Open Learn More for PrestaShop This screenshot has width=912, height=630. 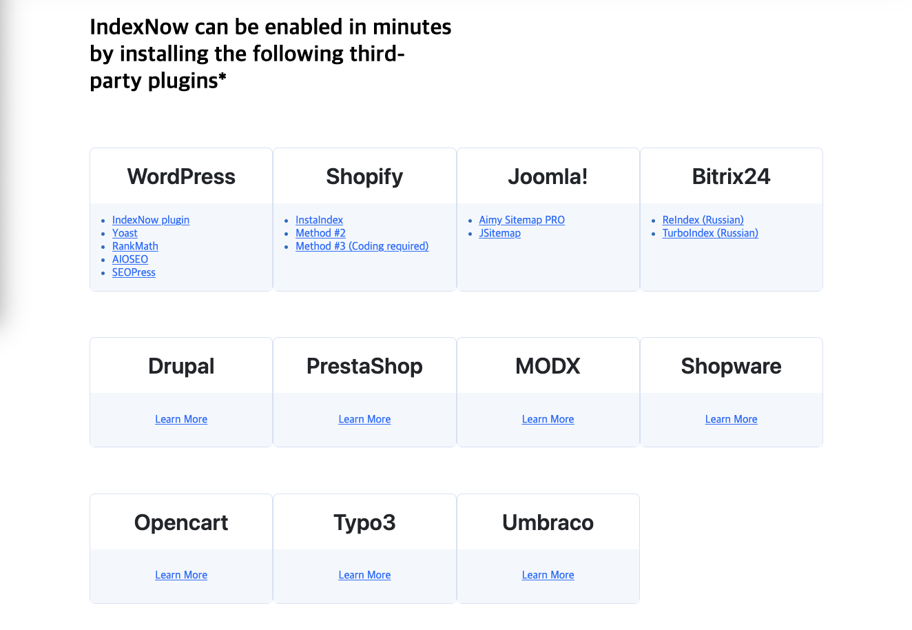(x=364, y=419)
